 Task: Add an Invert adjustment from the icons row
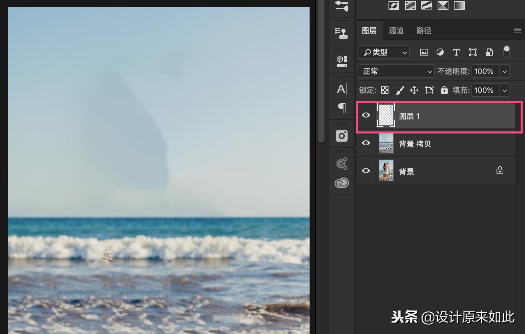(x=394, y=5)
